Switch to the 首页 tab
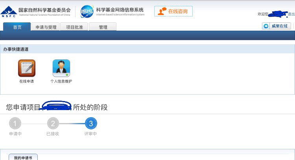Image resolution: width=295 pixels, height=160 pixels. tap(17, 27)
